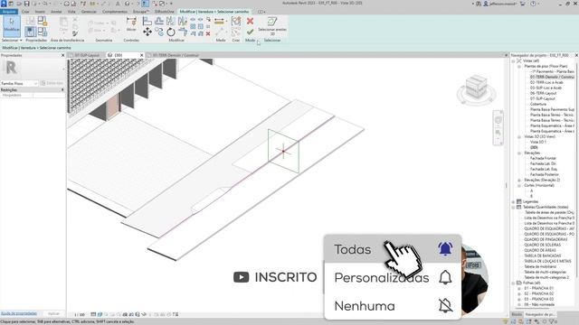Open the Complementos ribbon tab
This screenshot has height=325, width=579.
tap(115, 12)
